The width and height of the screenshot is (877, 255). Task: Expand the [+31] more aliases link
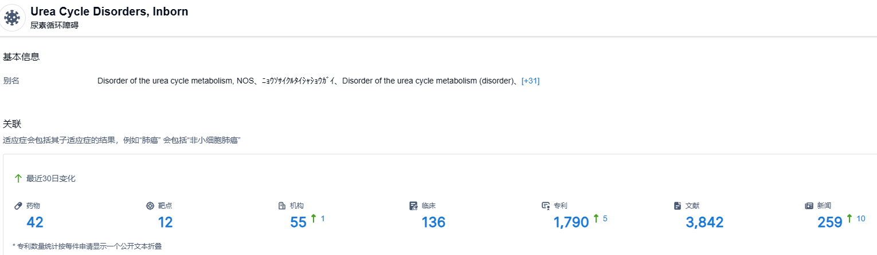(530, 81)
